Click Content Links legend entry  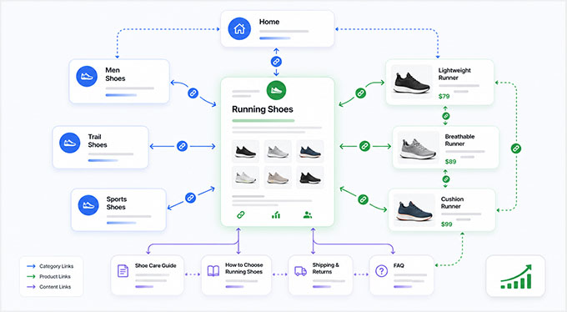tap(49, 287)
